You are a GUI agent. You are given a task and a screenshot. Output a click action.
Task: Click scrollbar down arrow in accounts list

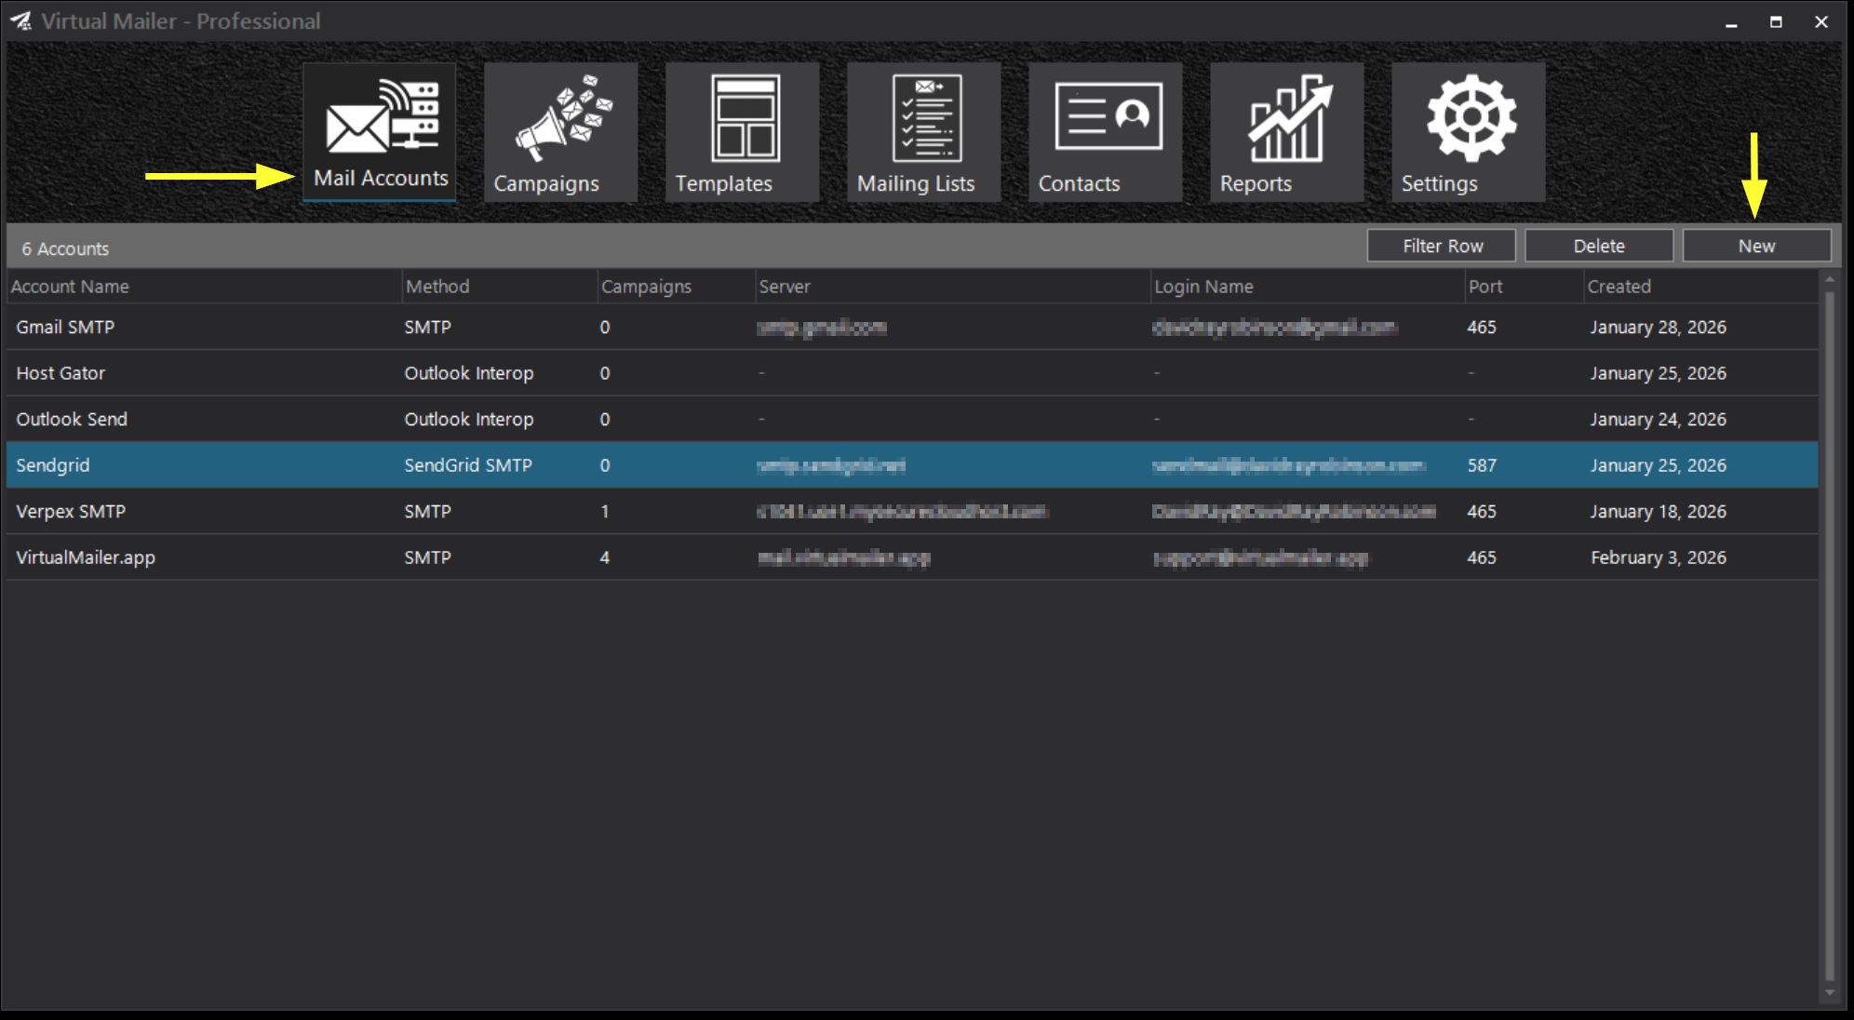pyautogui.click(x=1829, y=993)
